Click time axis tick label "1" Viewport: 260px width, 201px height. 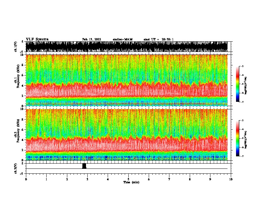46,179
